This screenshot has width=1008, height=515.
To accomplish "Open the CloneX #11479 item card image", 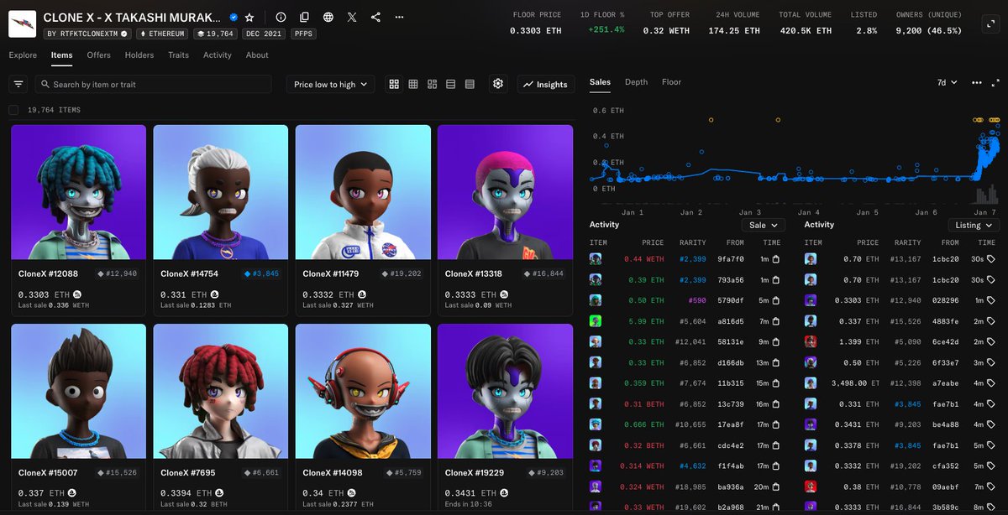I will 363,192.
